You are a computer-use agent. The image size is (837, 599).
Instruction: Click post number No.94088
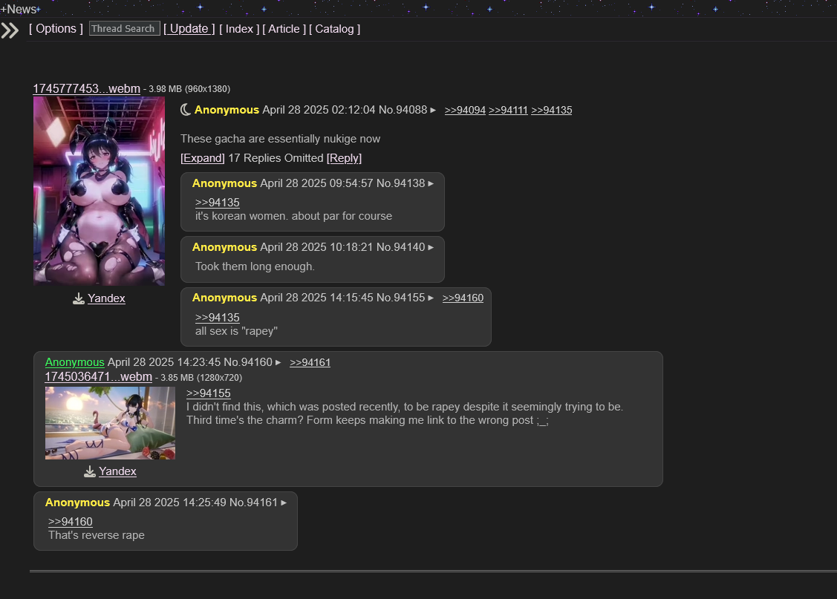(403, 110)
